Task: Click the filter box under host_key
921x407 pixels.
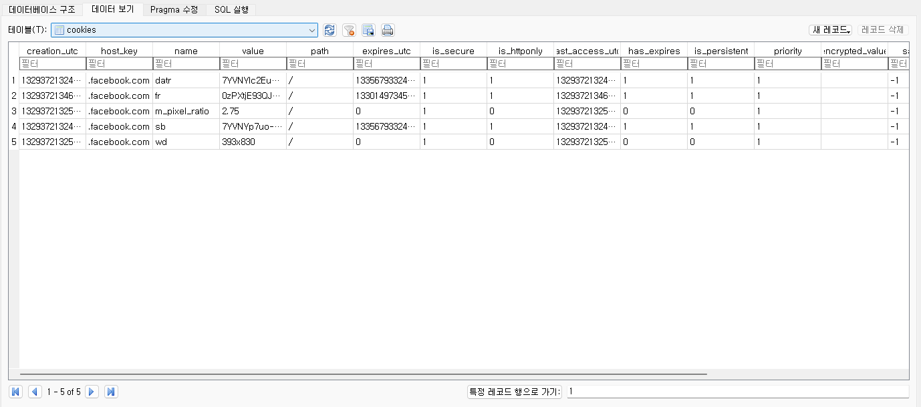Action: (119, 63)
